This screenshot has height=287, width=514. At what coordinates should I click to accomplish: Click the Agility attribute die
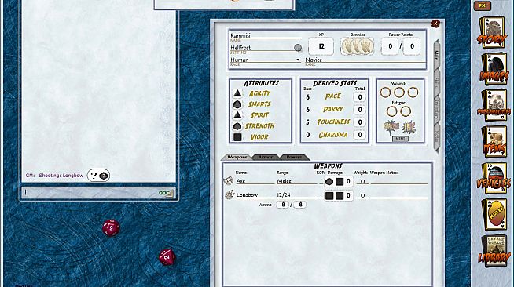click(237, 93)
